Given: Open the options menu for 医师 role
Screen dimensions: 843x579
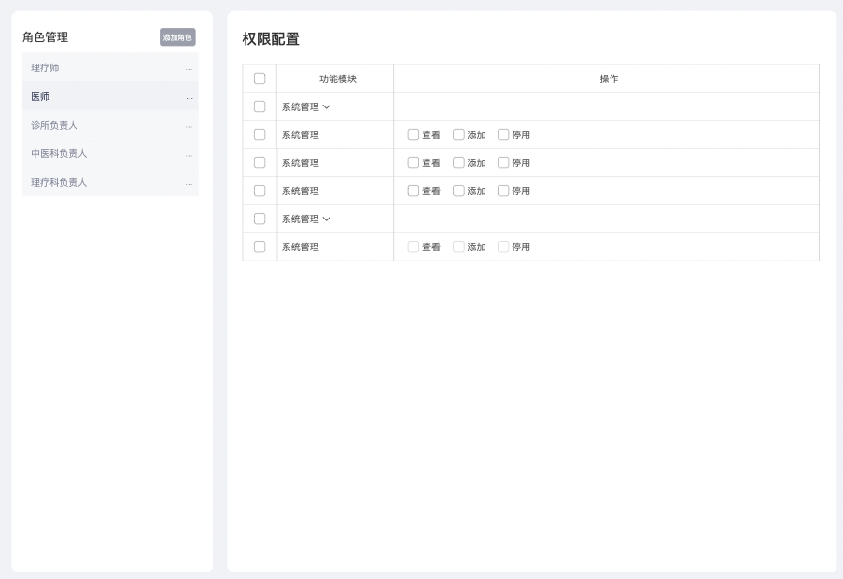Looking at the screenshot, I should tap(190, 96).
